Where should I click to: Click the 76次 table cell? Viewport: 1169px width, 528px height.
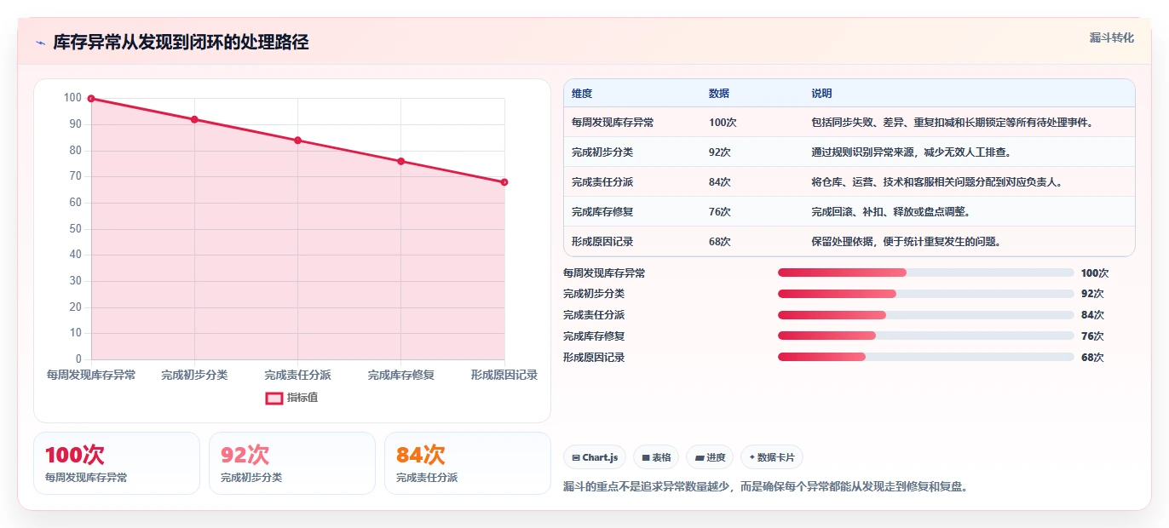click(x=751, y=211)
